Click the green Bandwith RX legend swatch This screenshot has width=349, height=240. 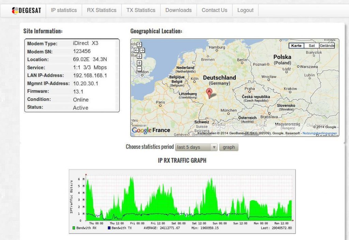pos(74,228)
